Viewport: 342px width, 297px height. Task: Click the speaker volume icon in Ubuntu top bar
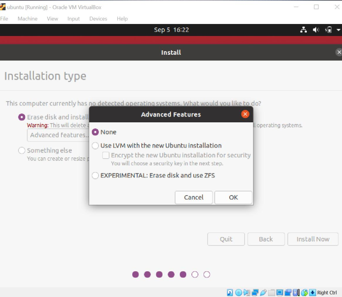[x=316, y=30]
